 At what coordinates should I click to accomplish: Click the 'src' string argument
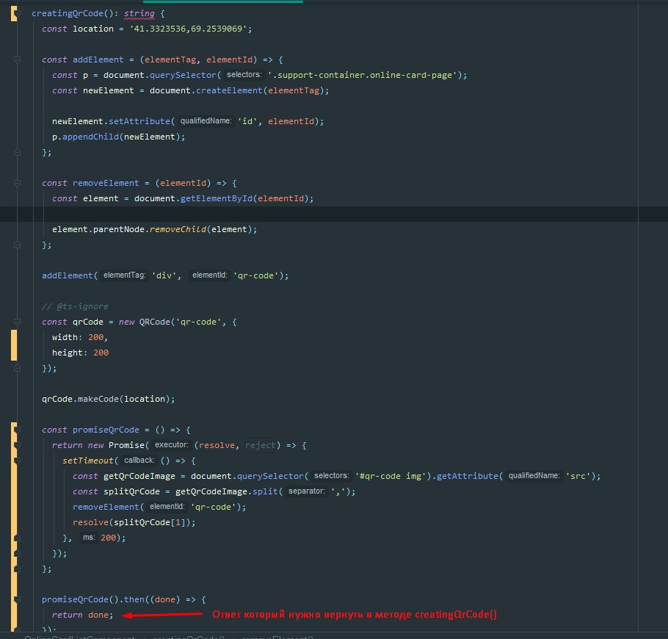[578, 476]
